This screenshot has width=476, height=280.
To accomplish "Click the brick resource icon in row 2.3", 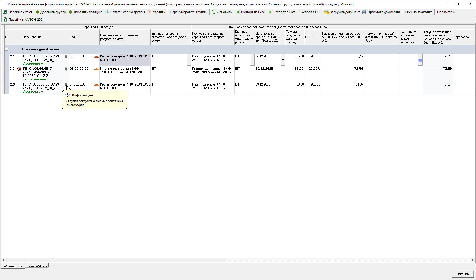I will [96, 85].
